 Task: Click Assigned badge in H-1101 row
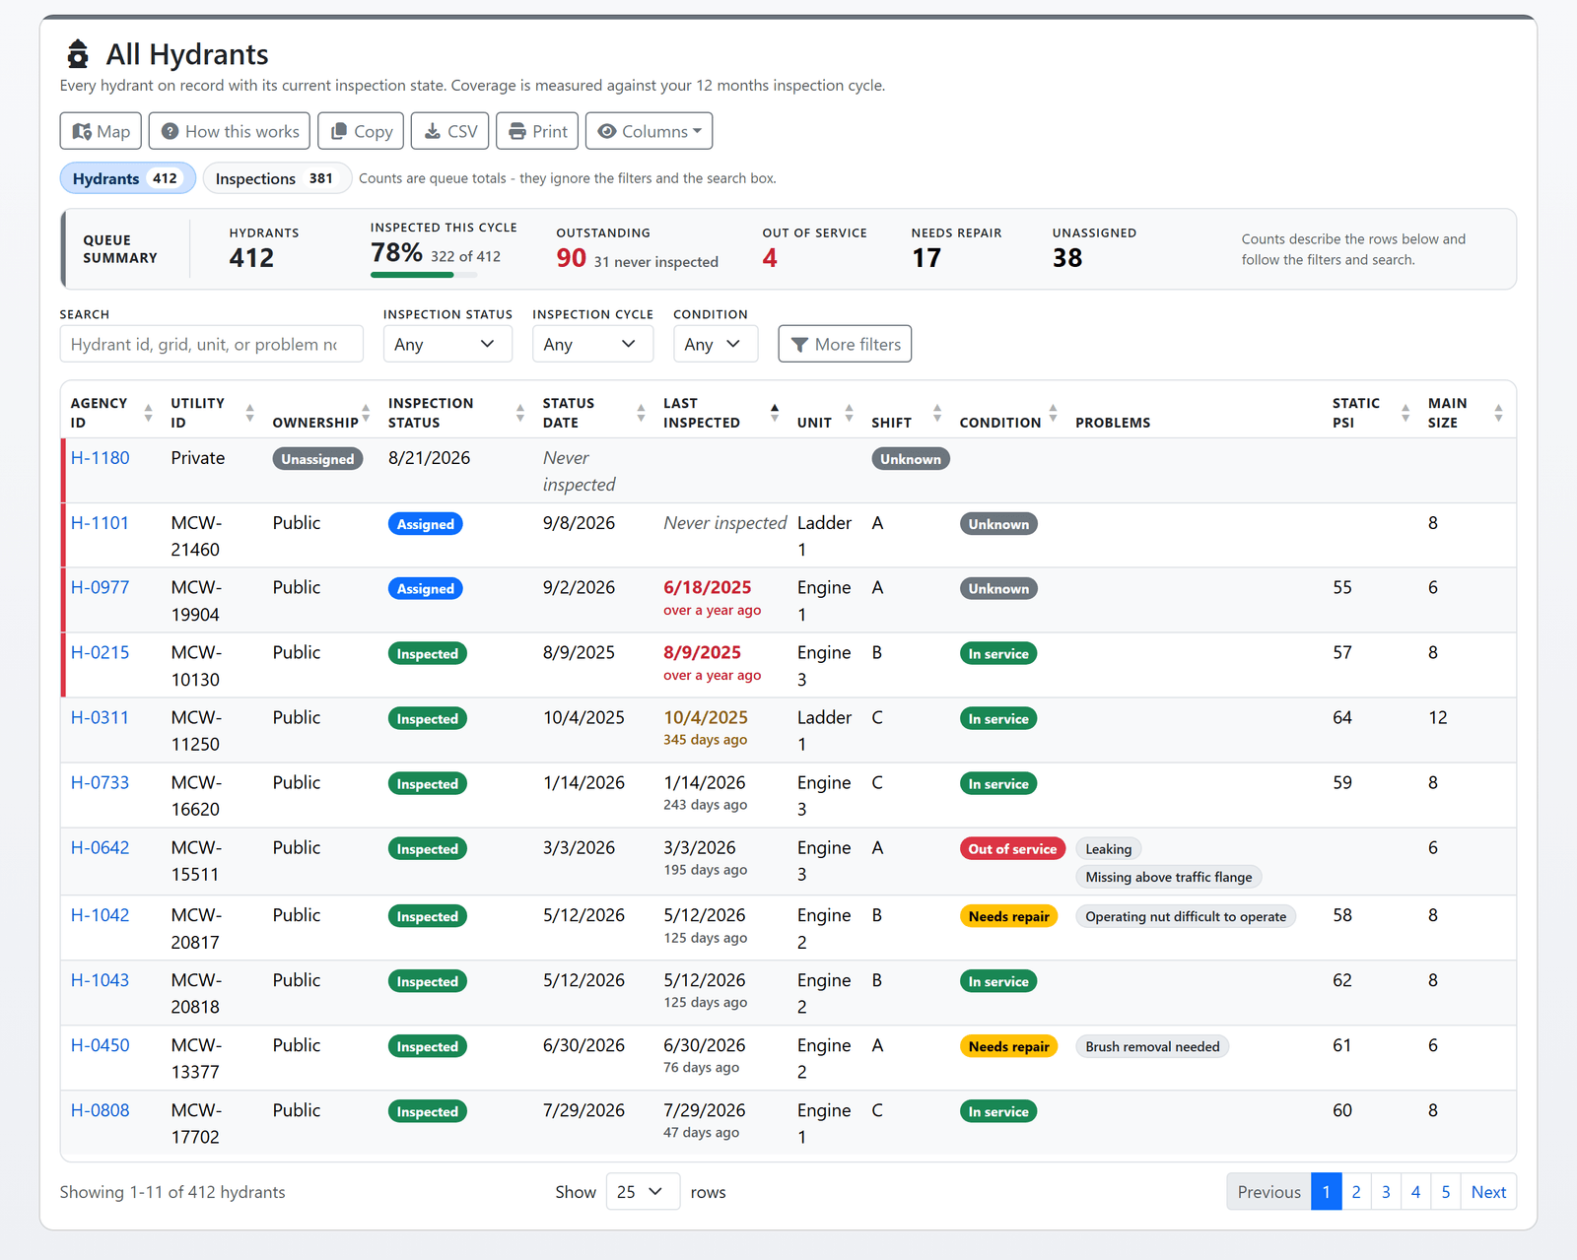[x=426, y=524]
